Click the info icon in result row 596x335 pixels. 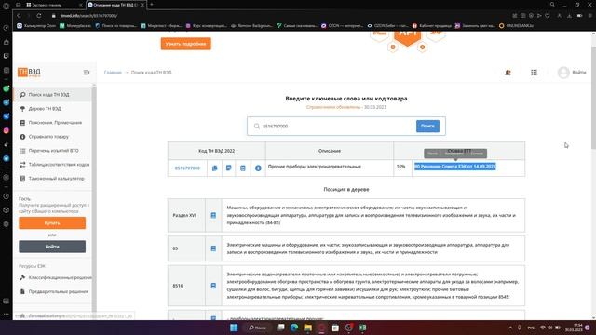coord(258,167)
